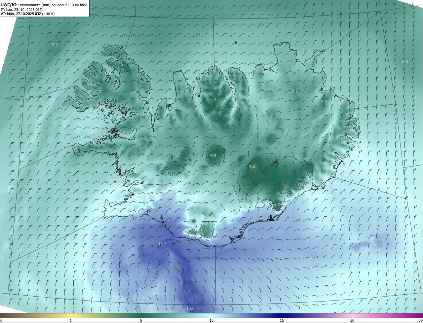
Task: Click the color scale tick labeled 50
Action: coord(420,320)
